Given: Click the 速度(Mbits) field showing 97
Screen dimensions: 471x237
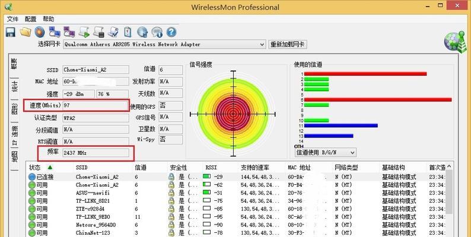Looking at the screenshot, I should click(x=96, y=105).
